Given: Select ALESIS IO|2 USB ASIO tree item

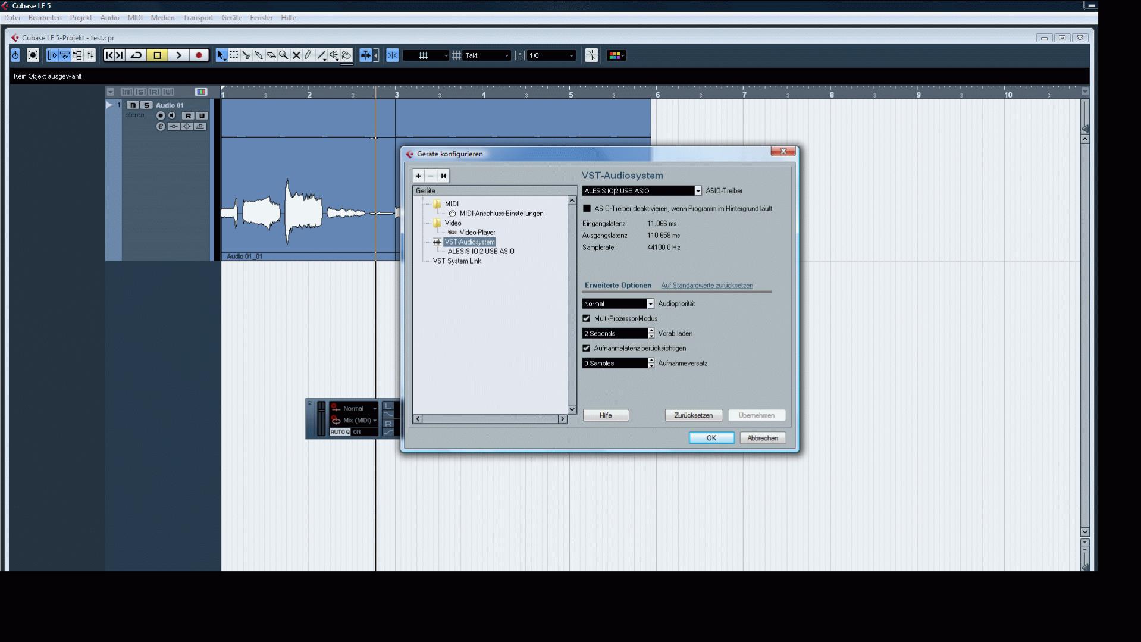Looking at the screenshot, I should 481,252.
